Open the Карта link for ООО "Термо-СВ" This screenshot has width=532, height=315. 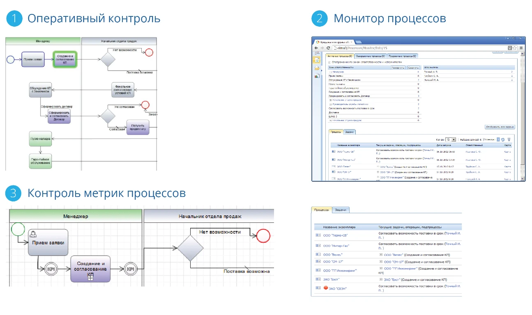[508, 151]
